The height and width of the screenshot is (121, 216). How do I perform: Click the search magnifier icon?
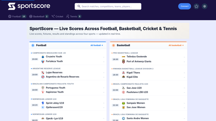point(79,6)
